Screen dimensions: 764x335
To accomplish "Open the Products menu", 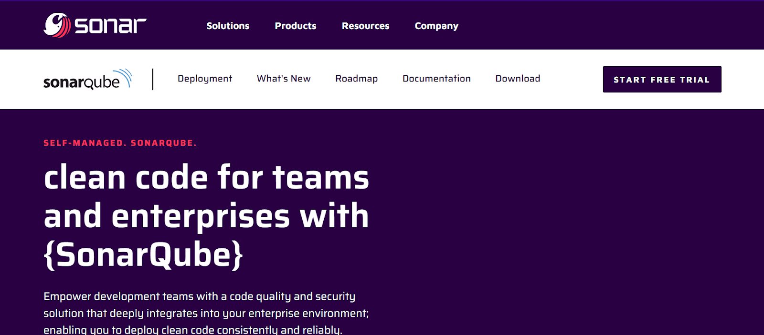I will 296,26.
